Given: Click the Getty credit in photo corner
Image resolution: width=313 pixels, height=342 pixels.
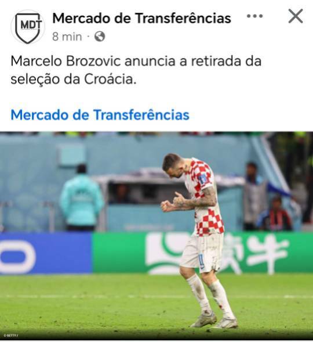Looking at the screenshot, I should [11, 336].
